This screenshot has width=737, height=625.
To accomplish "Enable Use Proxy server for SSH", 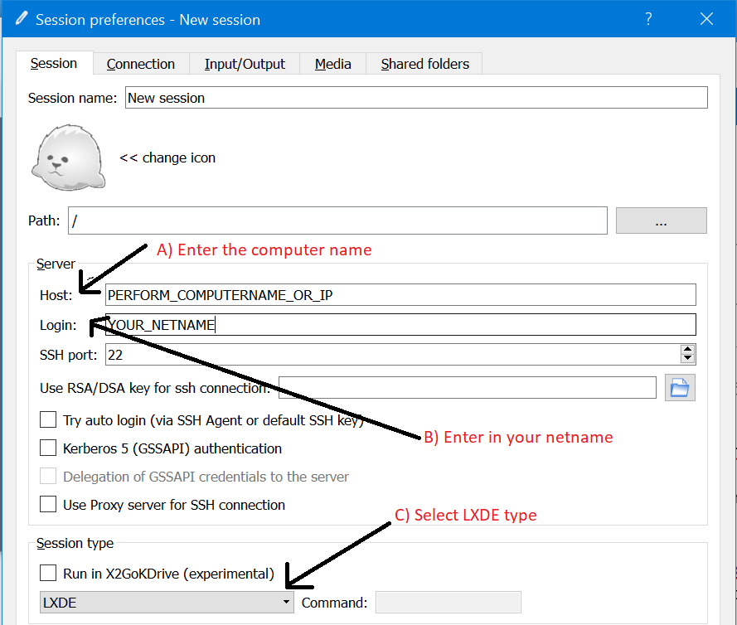I will [x=48, y=505].
